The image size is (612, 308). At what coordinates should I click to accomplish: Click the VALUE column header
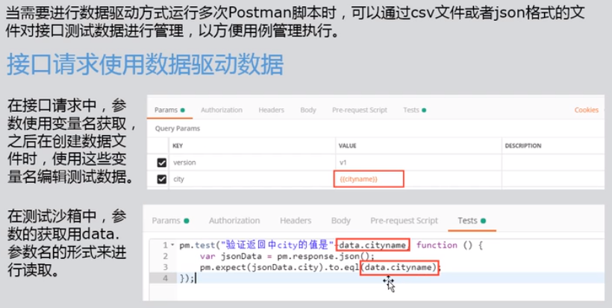click(347, 146)
